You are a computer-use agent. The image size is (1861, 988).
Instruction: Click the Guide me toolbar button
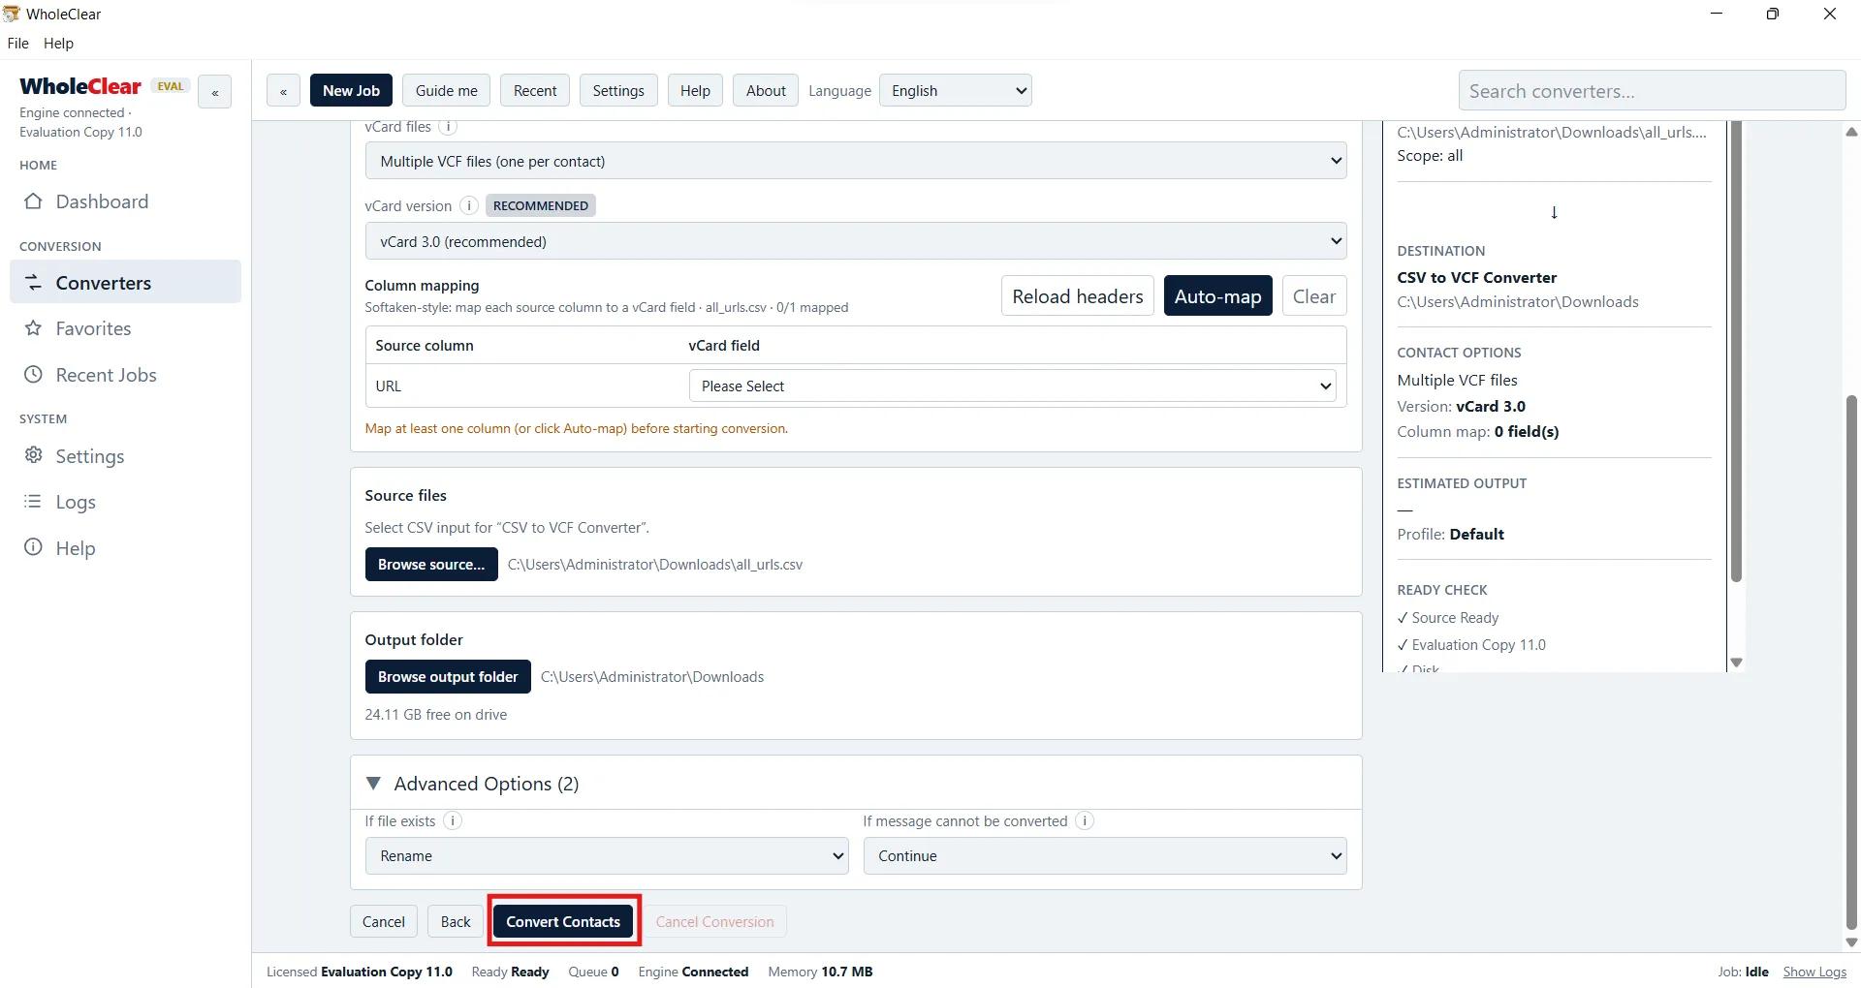pyautogui.click(x=446, y=91)
